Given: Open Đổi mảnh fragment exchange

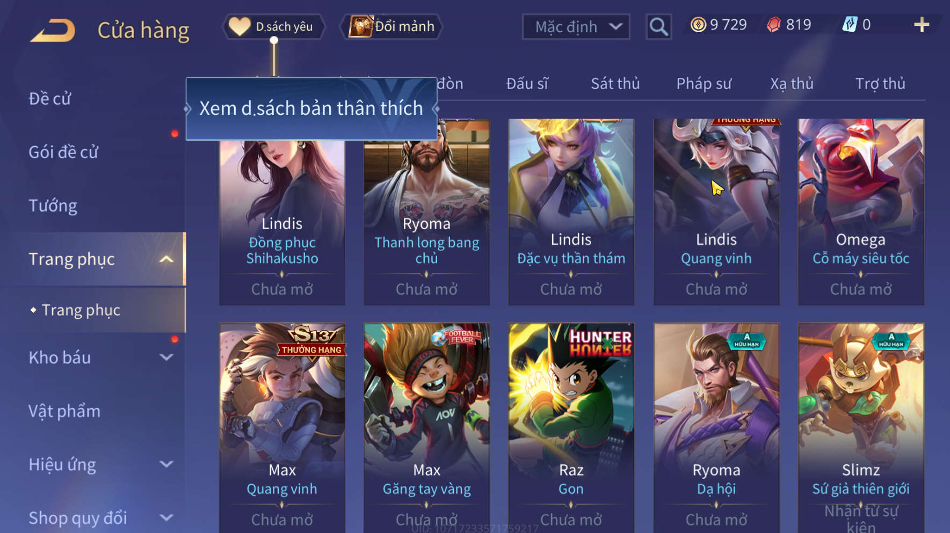Looking at the screenshot, I should click(x=391, y=26).
